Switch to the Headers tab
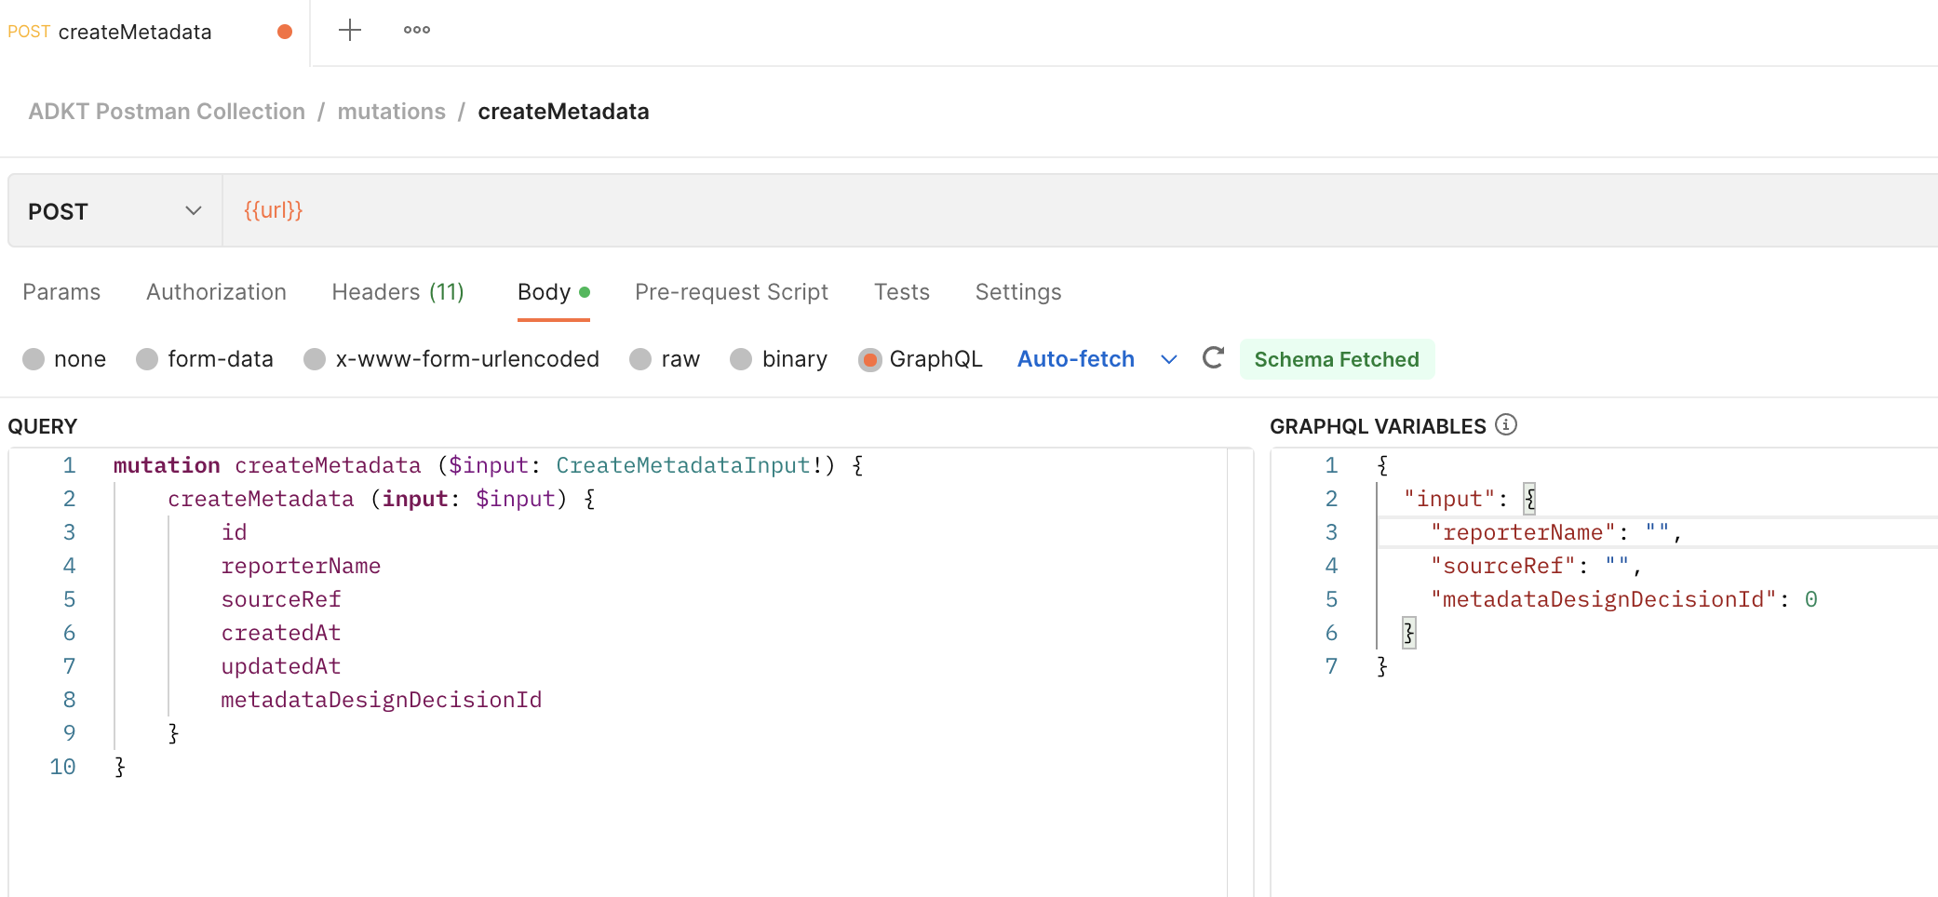This screenshot has width=1938, height=897. [397, 291]
